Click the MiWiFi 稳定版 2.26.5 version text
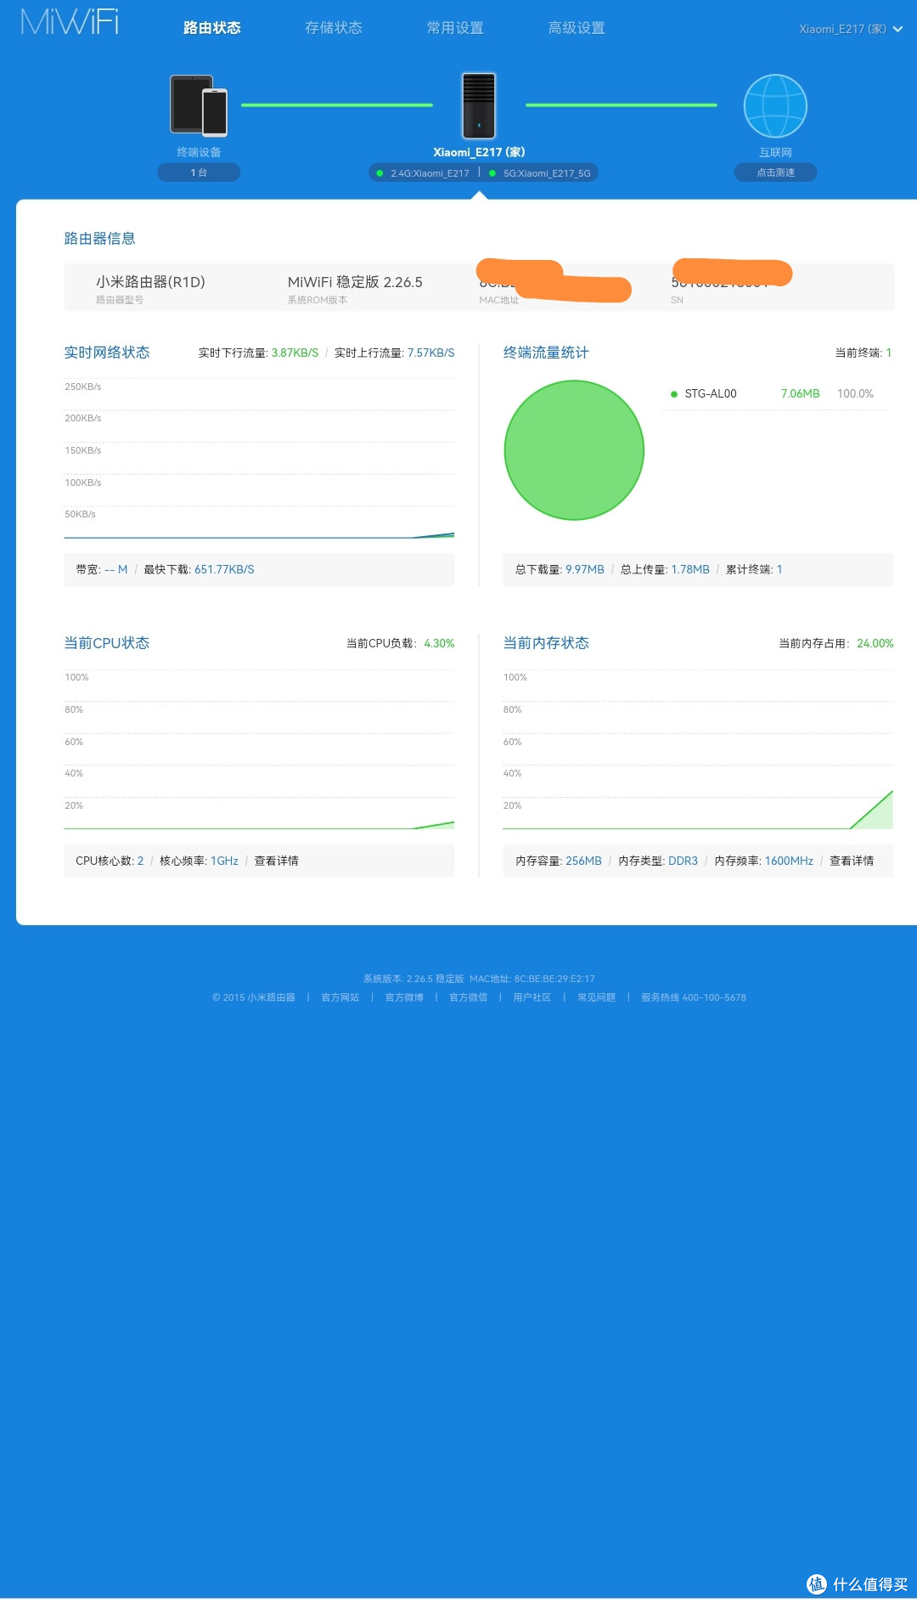Image resolution: width=917 pixels, height=1604 pixels. click(x=355, y=282)
